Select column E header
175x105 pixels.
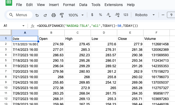click(x=130, y=33)
